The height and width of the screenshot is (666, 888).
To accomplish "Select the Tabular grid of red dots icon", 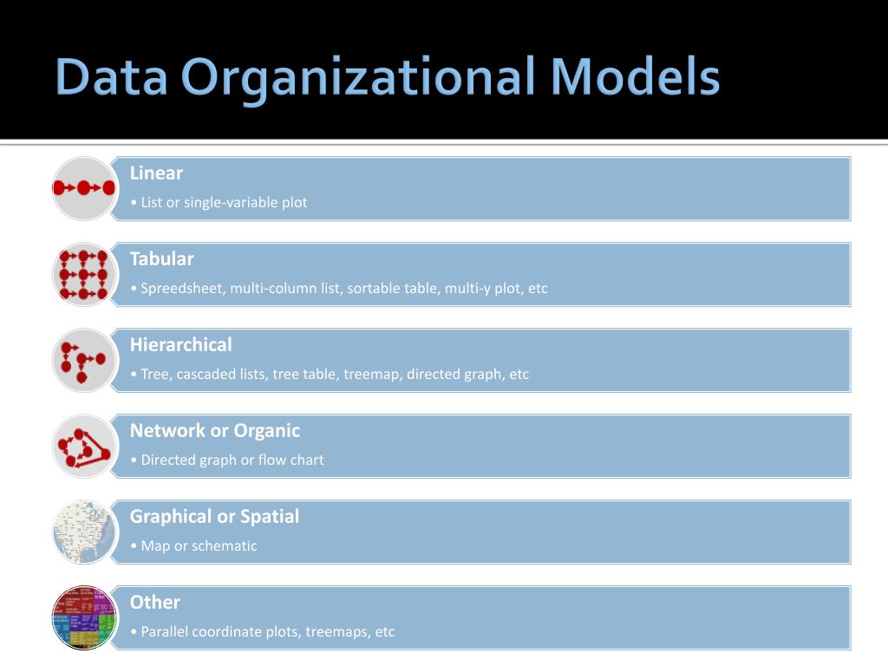I will coord(84,275).
